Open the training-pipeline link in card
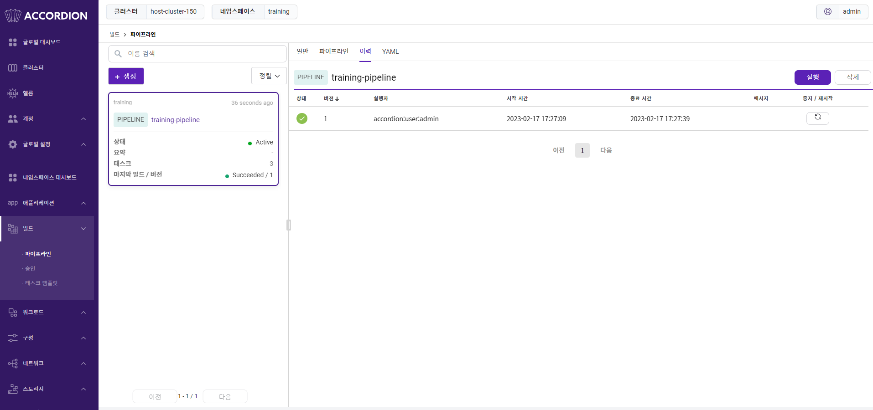This screenshot has width=873, height=410. click(x=176, y=120)
